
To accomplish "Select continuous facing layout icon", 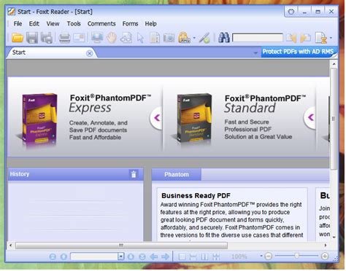I will pyautogui.click(x=216, y=256).
